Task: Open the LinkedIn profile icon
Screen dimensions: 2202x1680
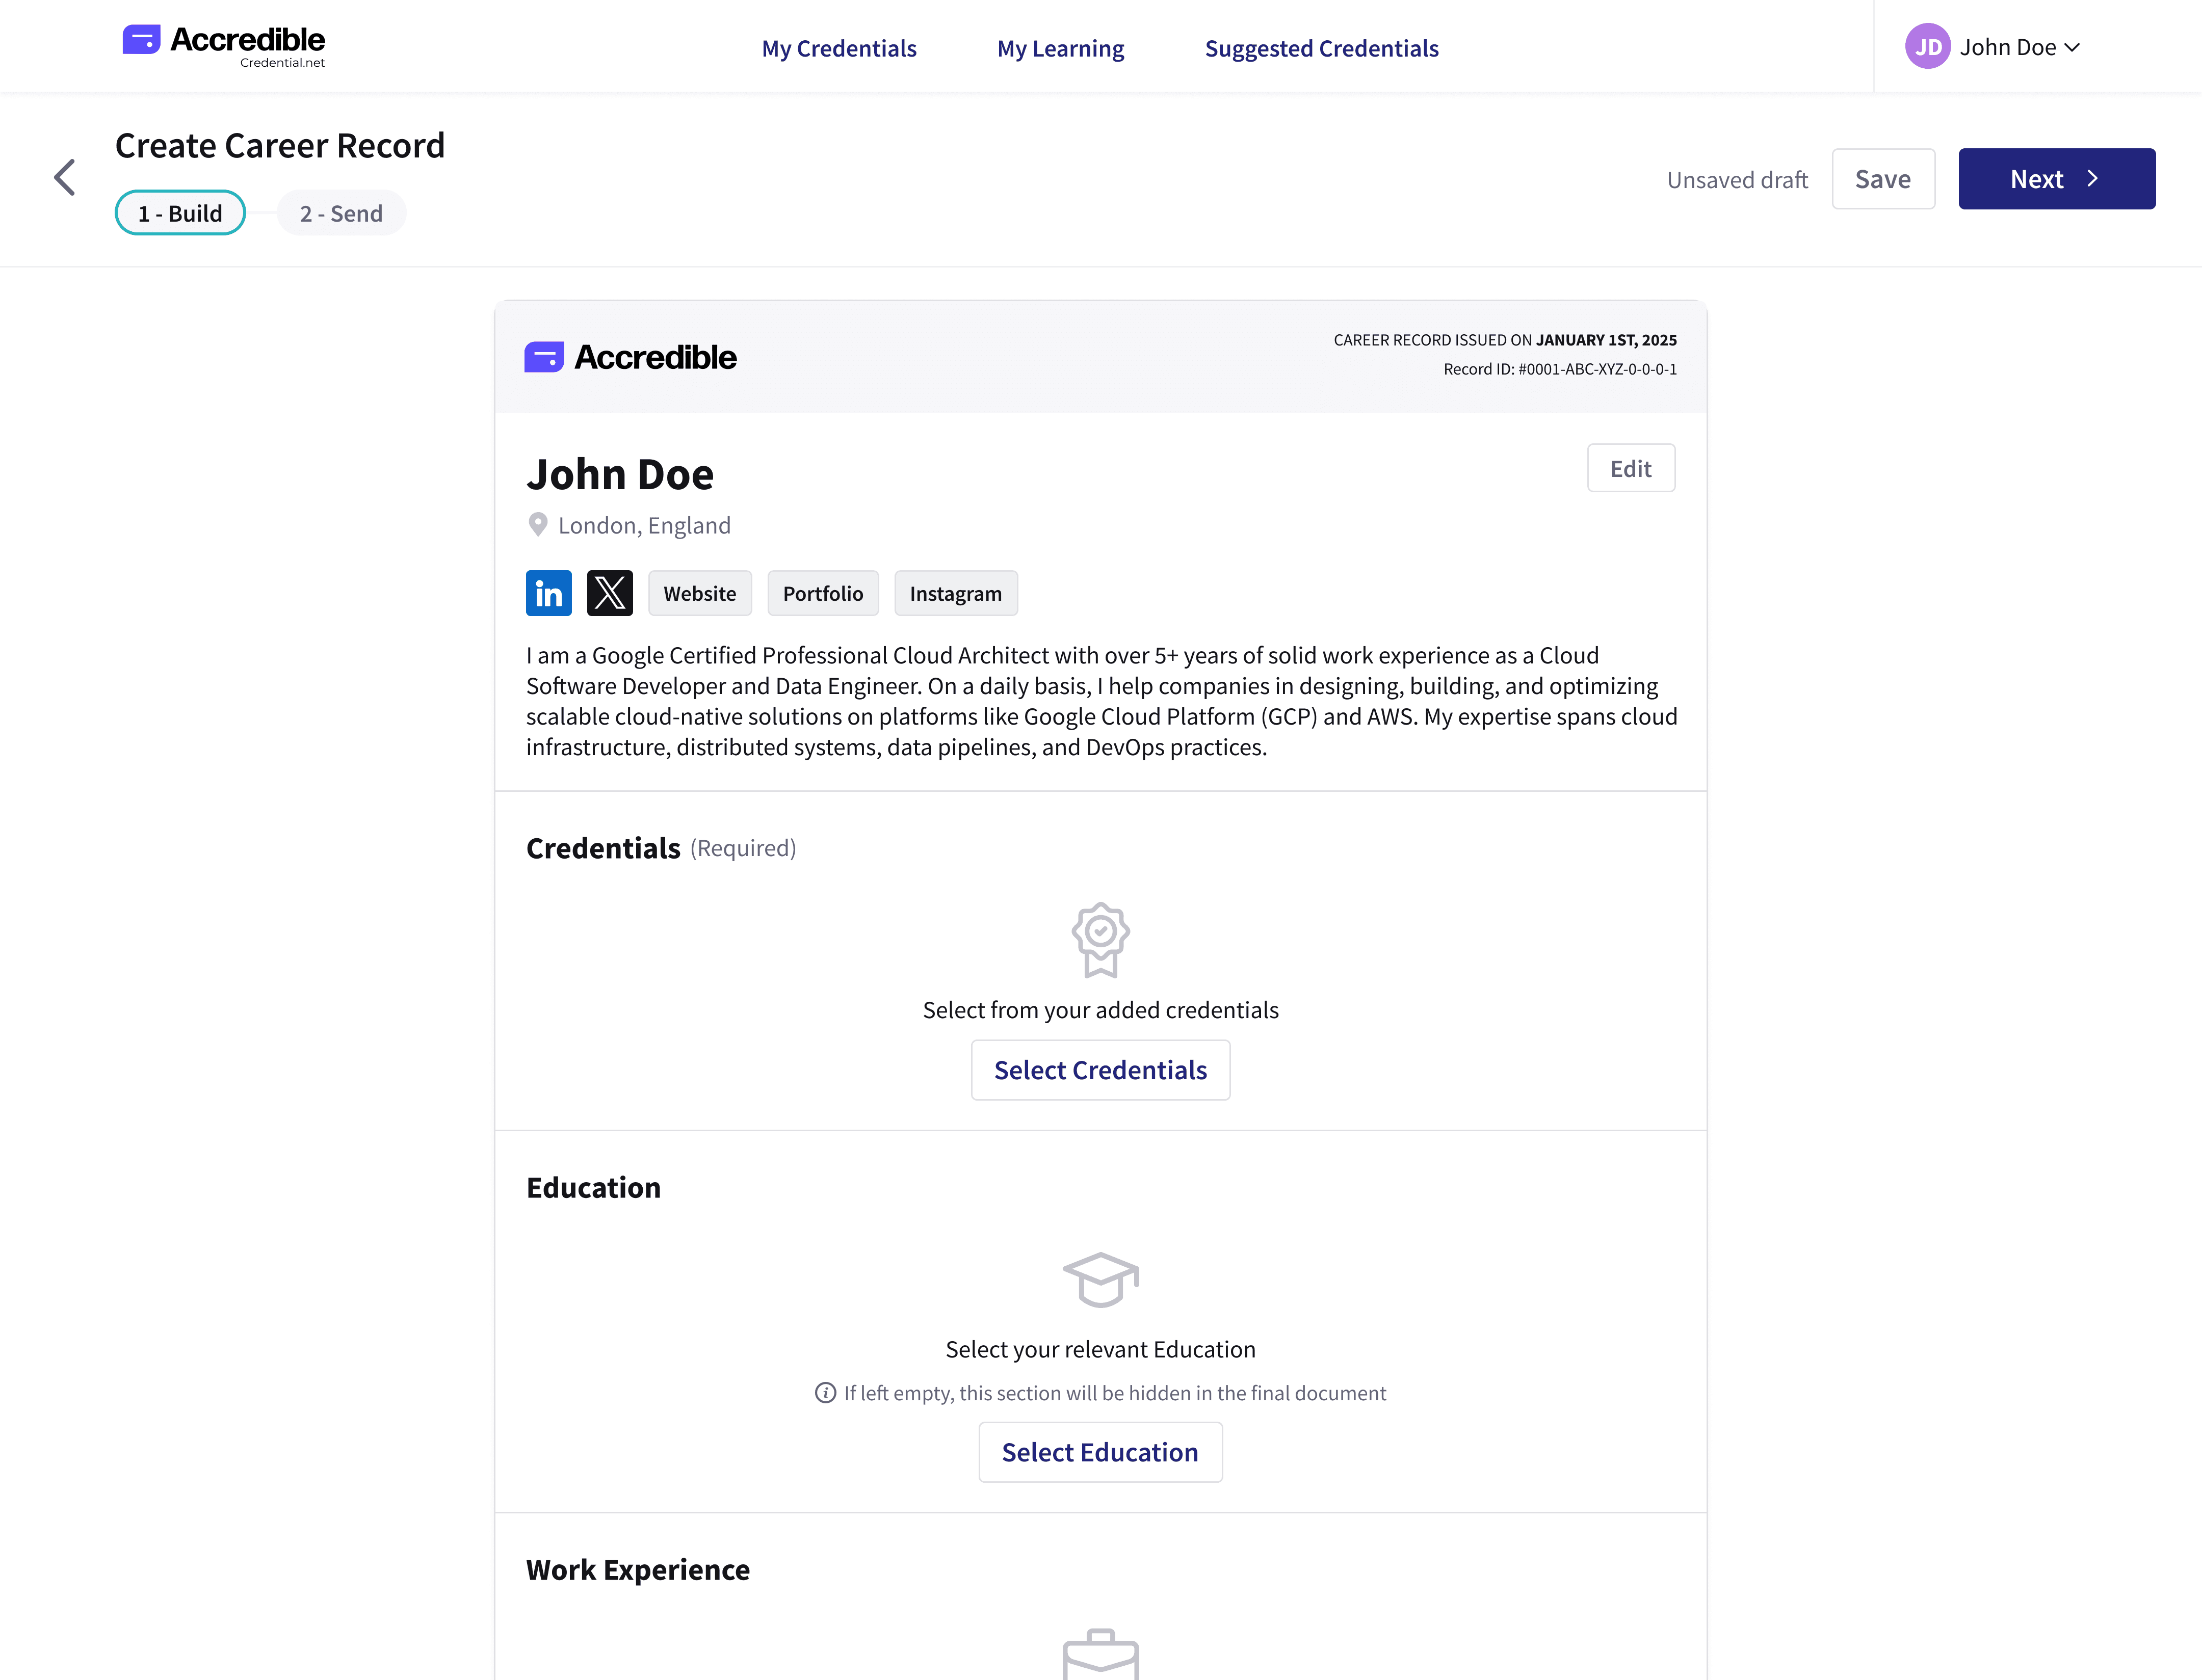Action: click(548, 593)
